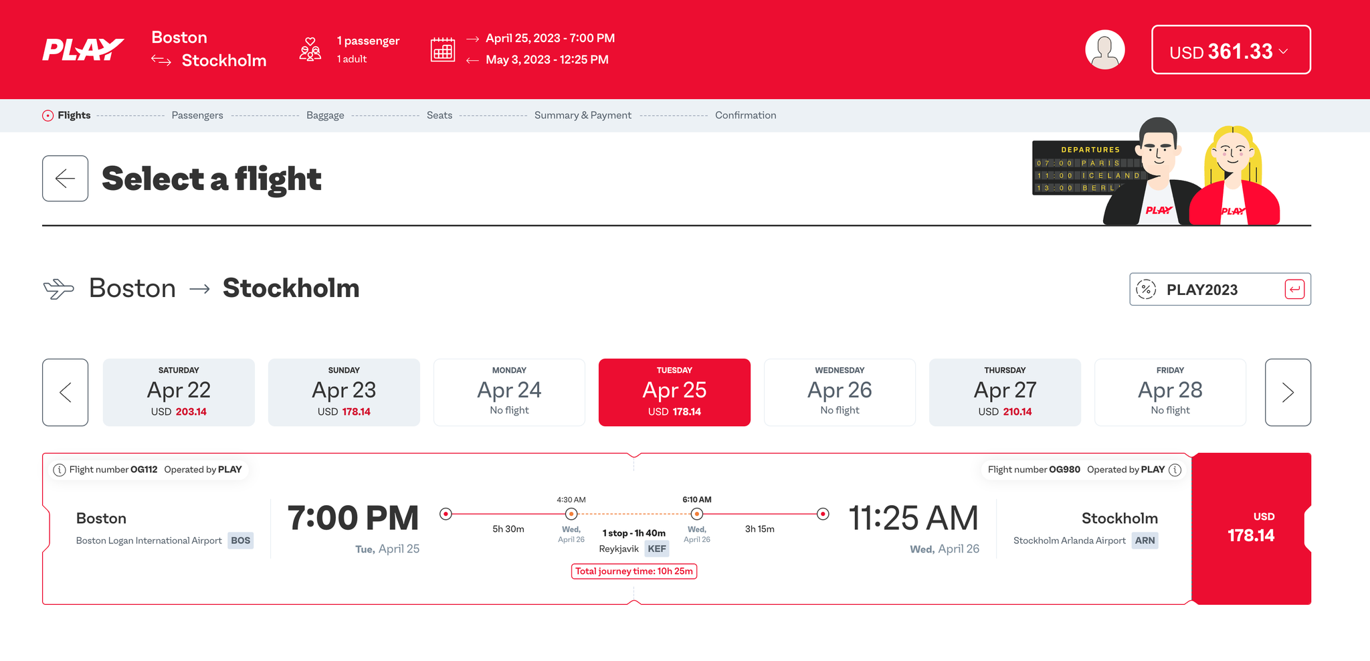Click the info icon for flight OG112
The image size is (1370, 661).
(60, 470)
